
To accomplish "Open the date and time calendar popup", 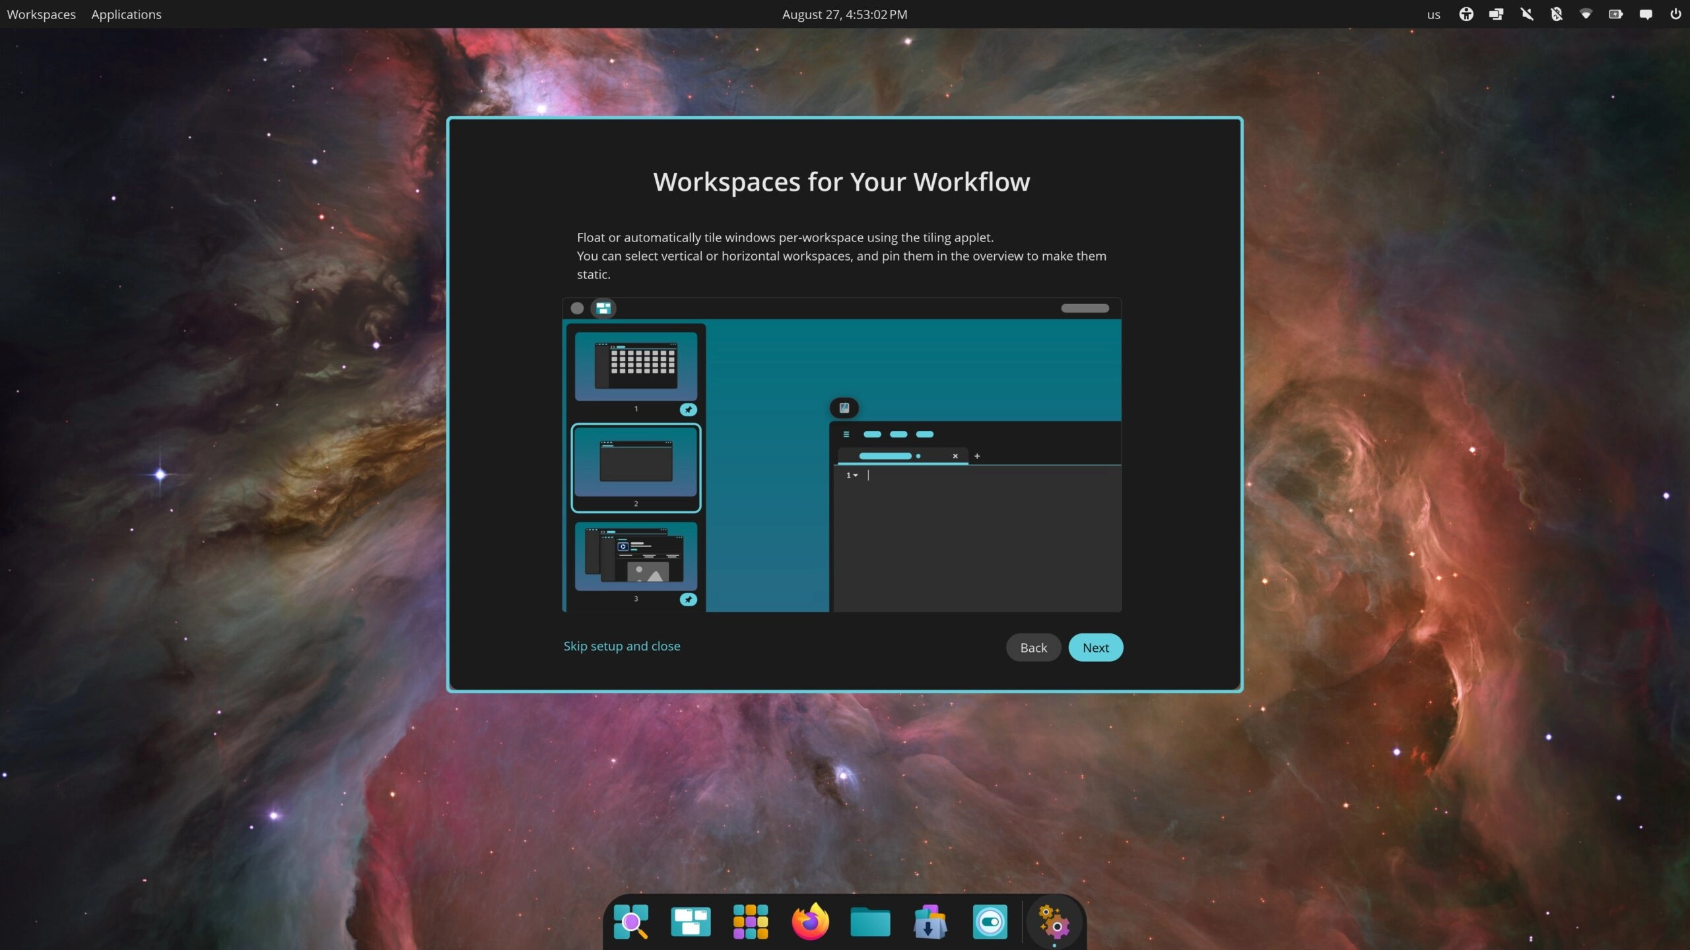I will pyautogui.click(x=844, y=14).
